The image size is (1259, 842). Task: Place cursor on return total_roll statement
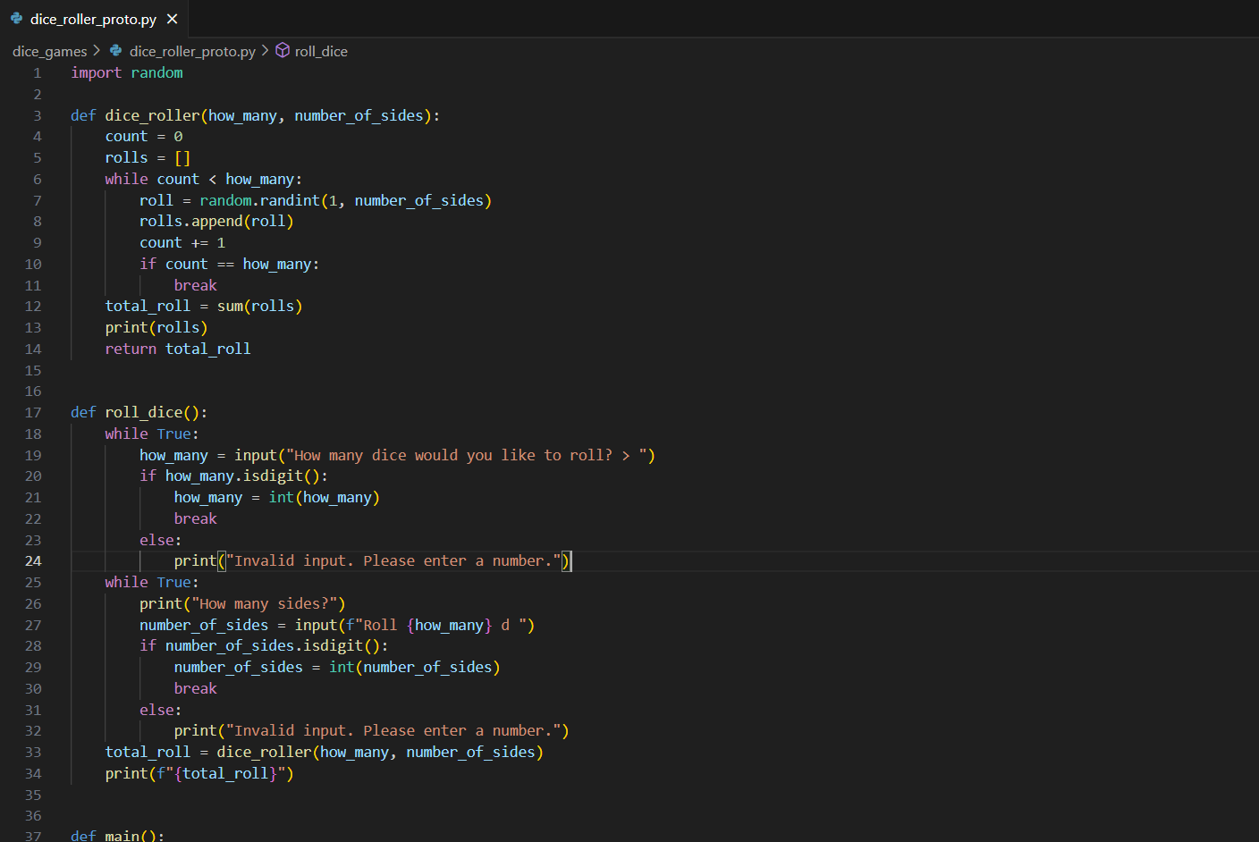tap(177, 349)
